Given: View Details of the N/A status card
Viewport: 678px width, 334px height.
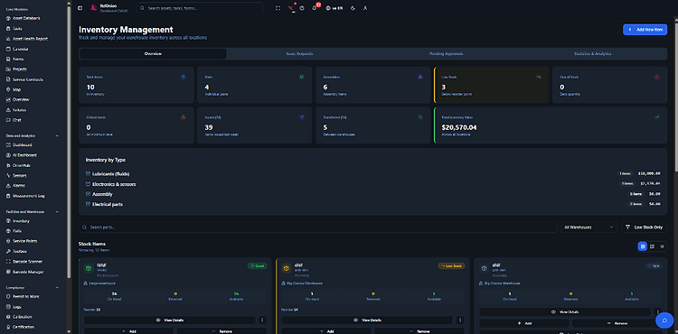Looking at the screenshot, I should tap(565, 311).
